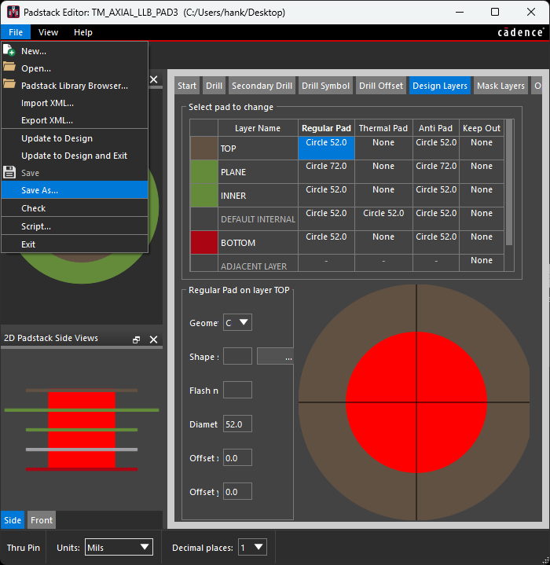550x565 pixels.
Task: Click the Open folder icon in menu
Action: pos(9,68)
